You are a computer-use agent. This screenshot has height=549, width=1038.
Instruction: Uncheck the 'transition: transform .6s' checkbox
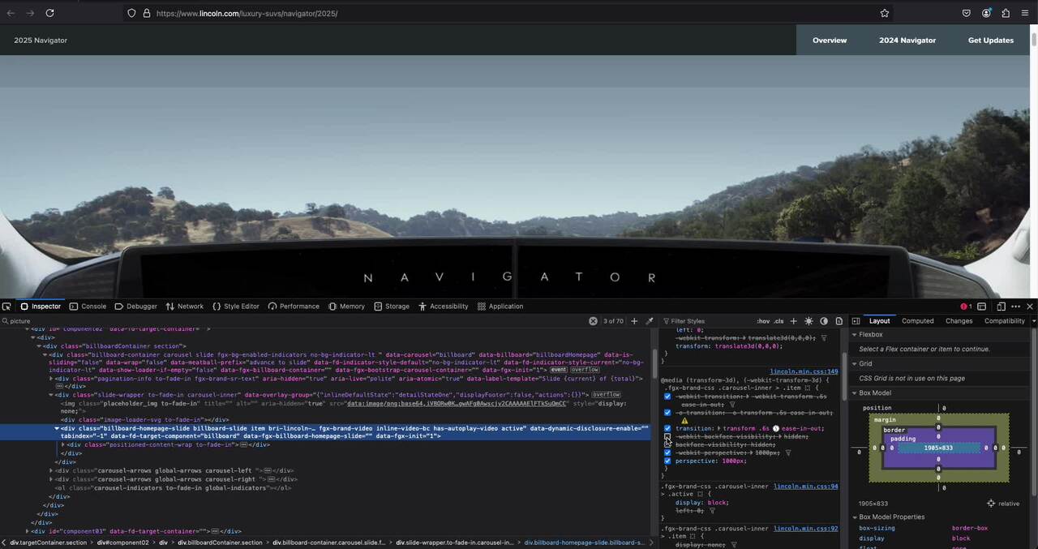click(667, 428)
